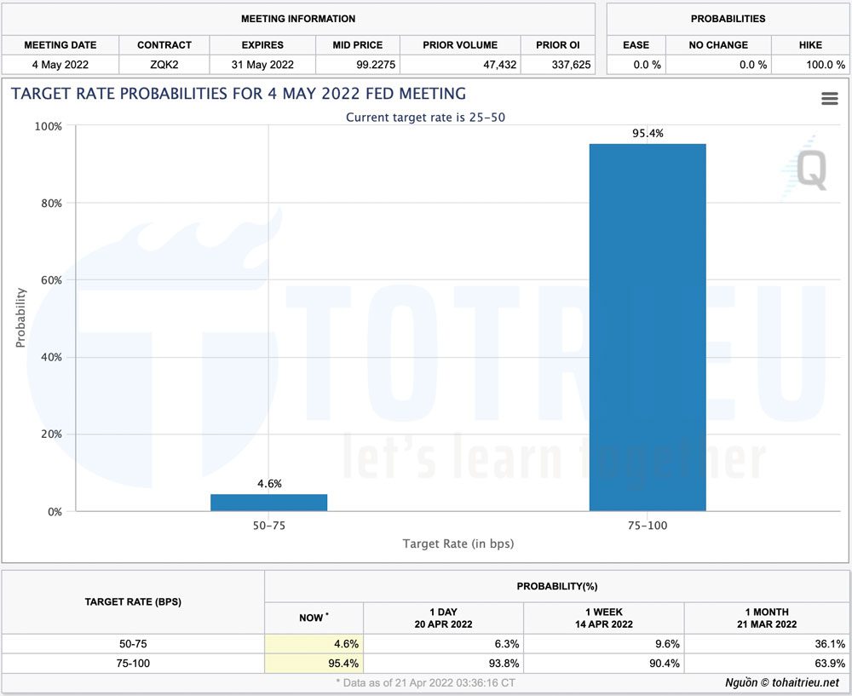Click the EASE probability header
852x696 pixels.
pyautogui.click(x=636, y=45)
